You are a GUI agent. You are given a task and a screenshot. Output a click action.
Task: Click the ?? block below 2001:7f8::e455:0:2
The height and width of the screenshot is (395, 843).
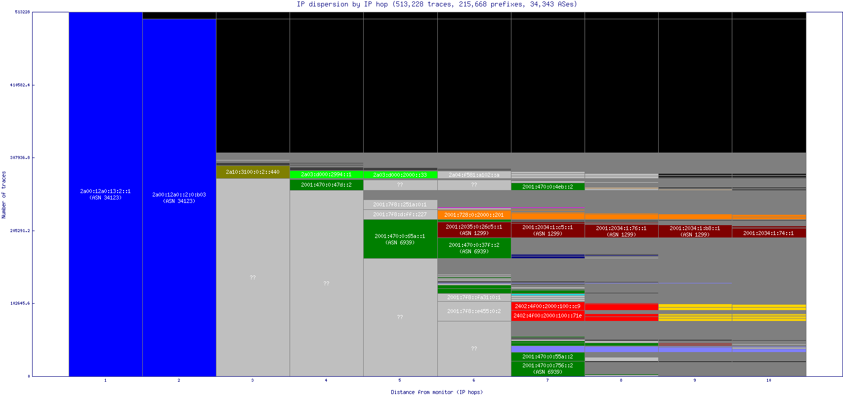(474, 349)
